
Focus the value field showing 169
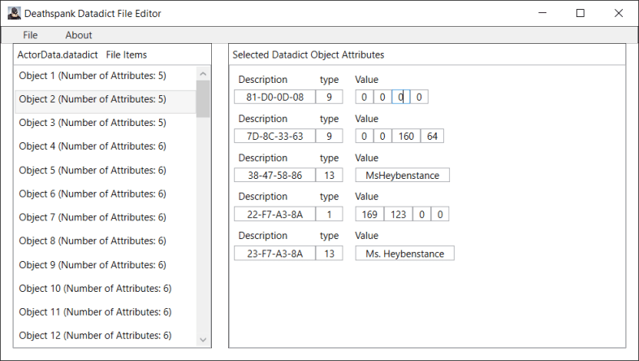(369, 215)
